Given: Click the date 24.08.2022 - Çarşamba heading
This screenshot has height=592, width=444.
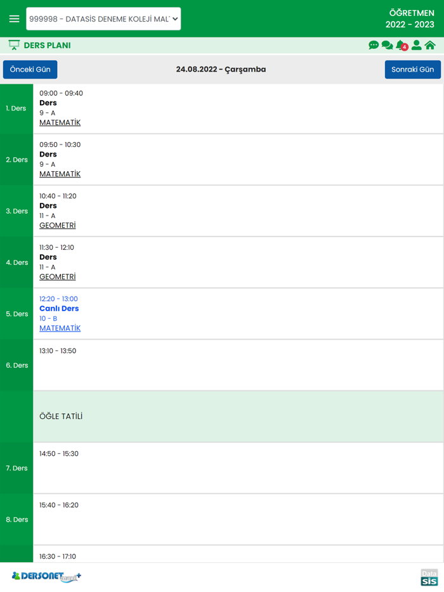Looking at the screenshot, I should 221,70.
